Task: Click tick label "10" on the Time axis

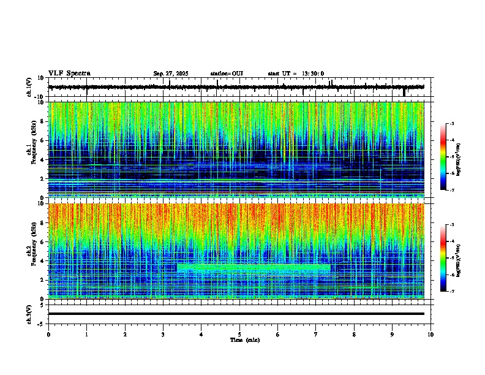Action: click(430, 335)
